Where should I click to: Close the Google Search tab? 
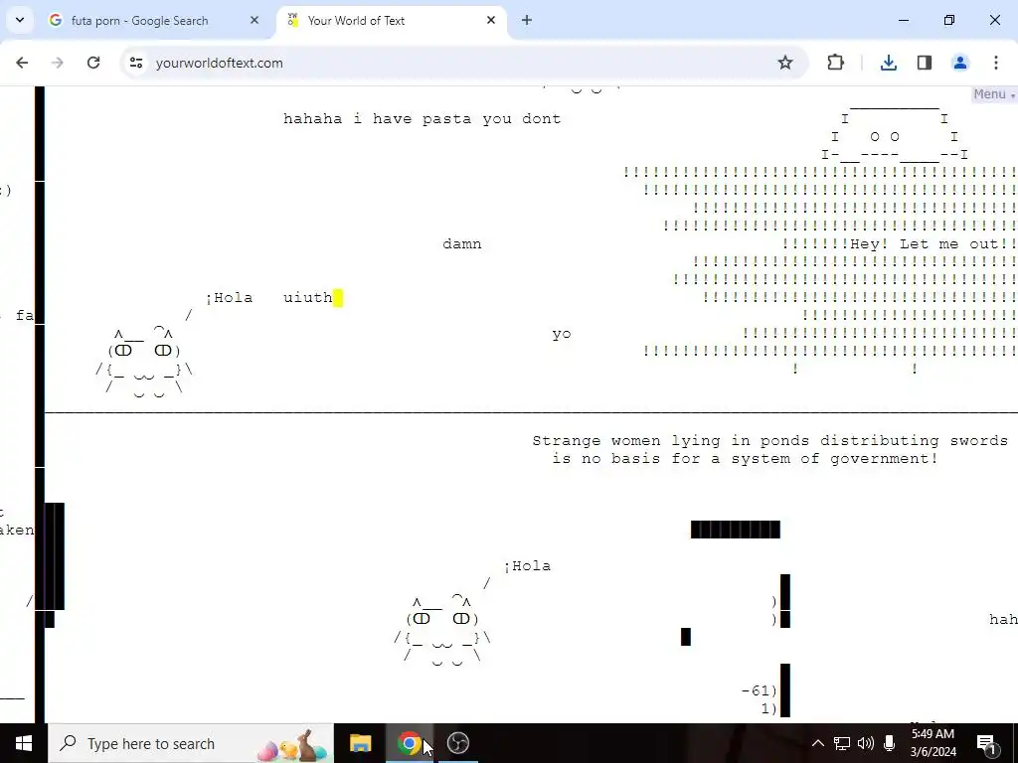pos(254,21)
